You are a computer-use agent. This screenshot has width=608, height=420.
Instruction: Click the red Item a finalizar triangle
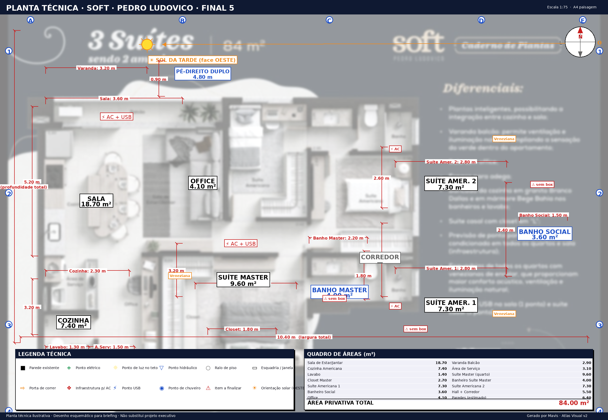208,388
